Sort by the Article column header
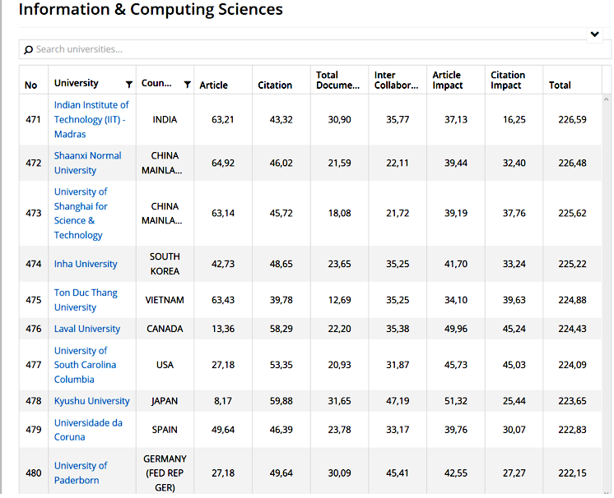Viewport: 614px width, 498px height. (214, 85)
